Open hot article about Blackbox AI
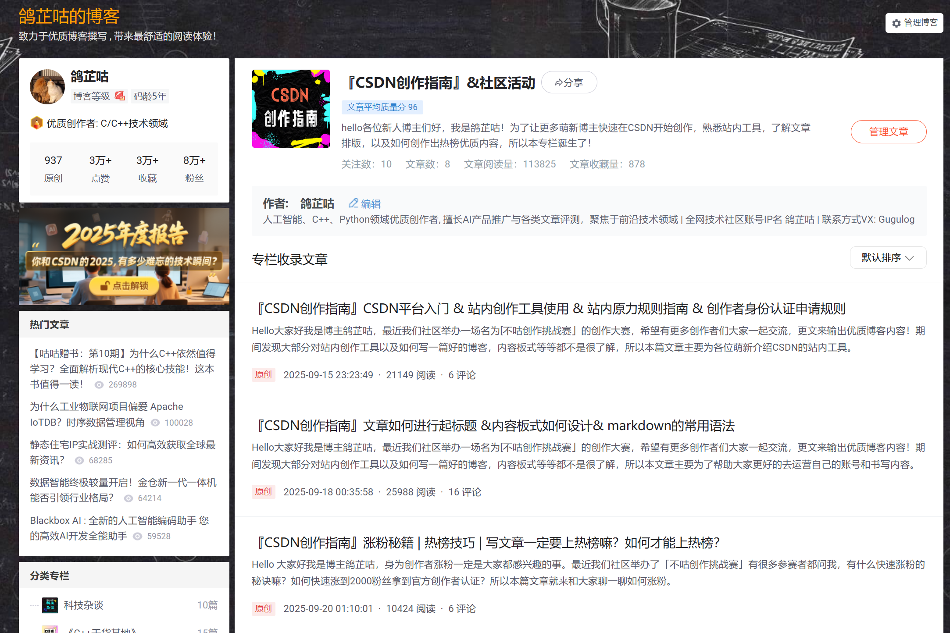The width and height of the screenshot is (950, 633). (x=119, y=520)
